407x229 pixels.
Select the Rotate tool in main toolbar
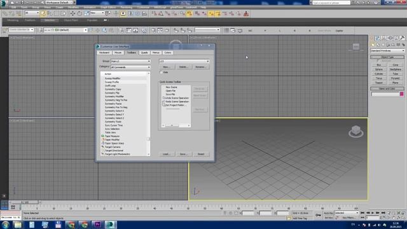pos(79,13)
